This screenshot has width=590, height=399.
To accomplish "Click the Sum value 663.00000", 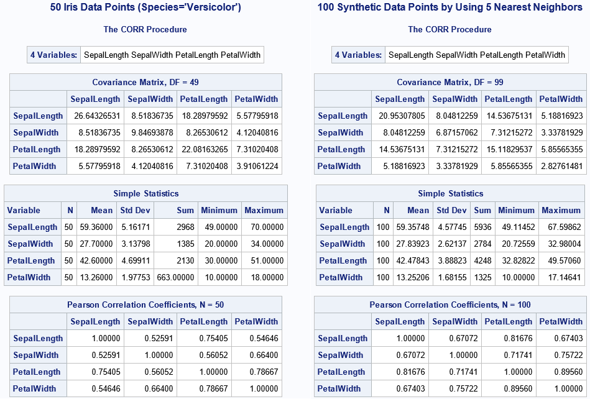I will tap(175, 277).
